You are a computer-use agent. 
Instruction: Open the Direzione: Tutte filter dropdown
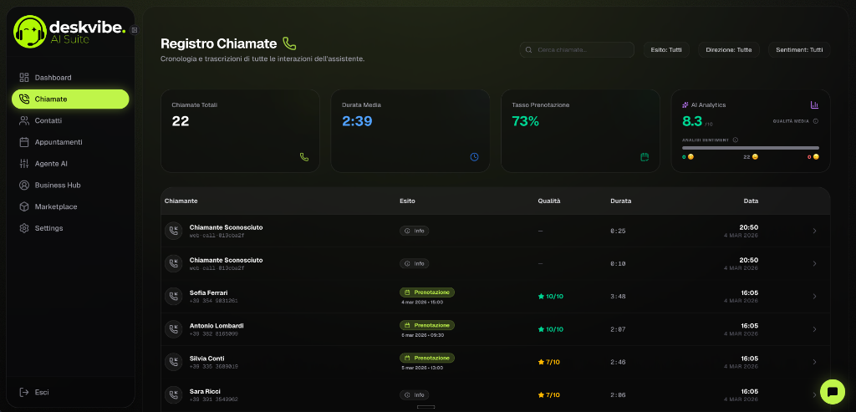[x=728, y=50]
